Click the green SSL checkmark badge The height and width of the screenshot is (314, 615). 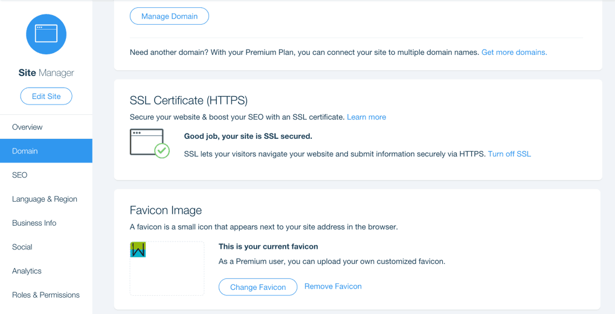161,150
